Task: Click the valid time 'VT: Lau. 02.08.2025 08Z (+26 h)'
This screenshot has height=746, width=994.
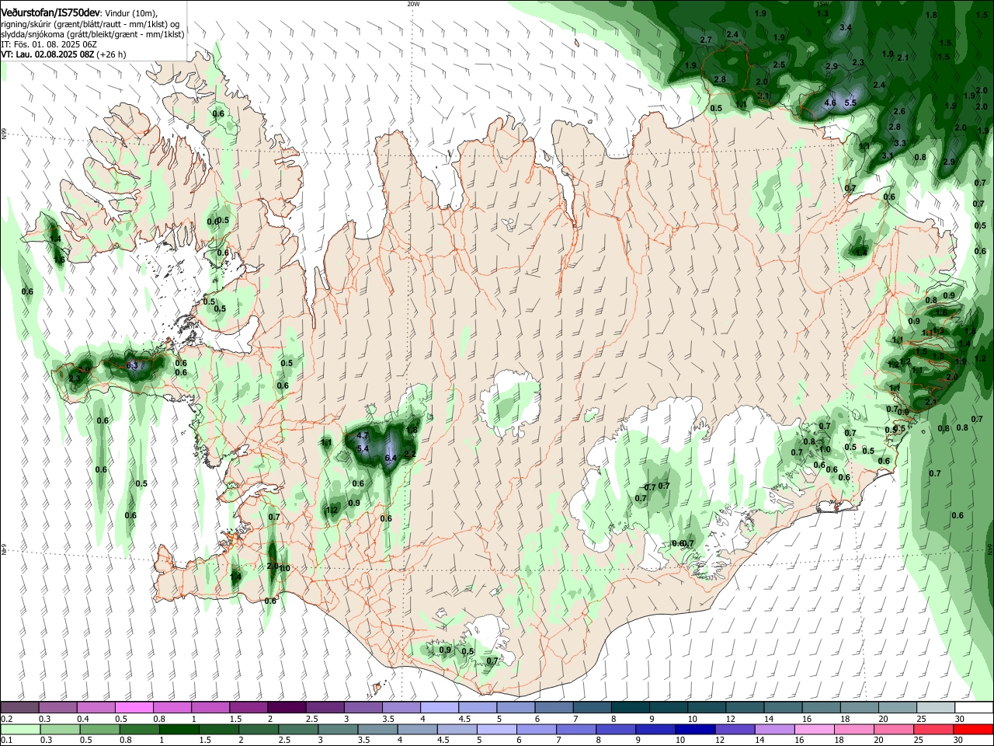Action: (64, 55)
